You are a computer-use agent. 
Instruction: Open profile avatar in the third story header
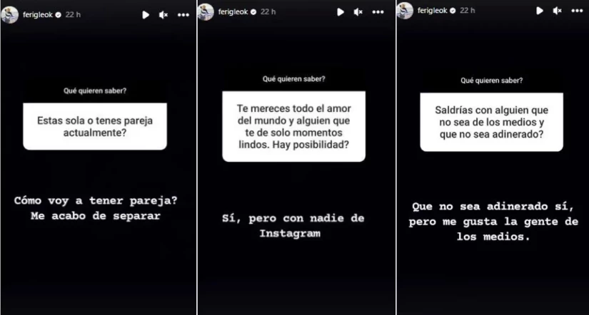click(x=405, y=11)
